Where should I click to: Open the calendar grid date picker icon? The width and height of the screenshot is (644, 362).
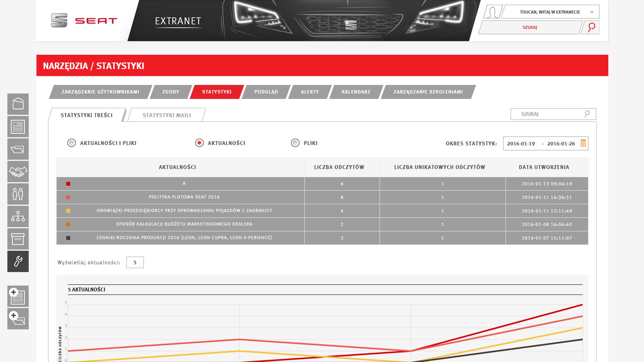click(583, 143)
